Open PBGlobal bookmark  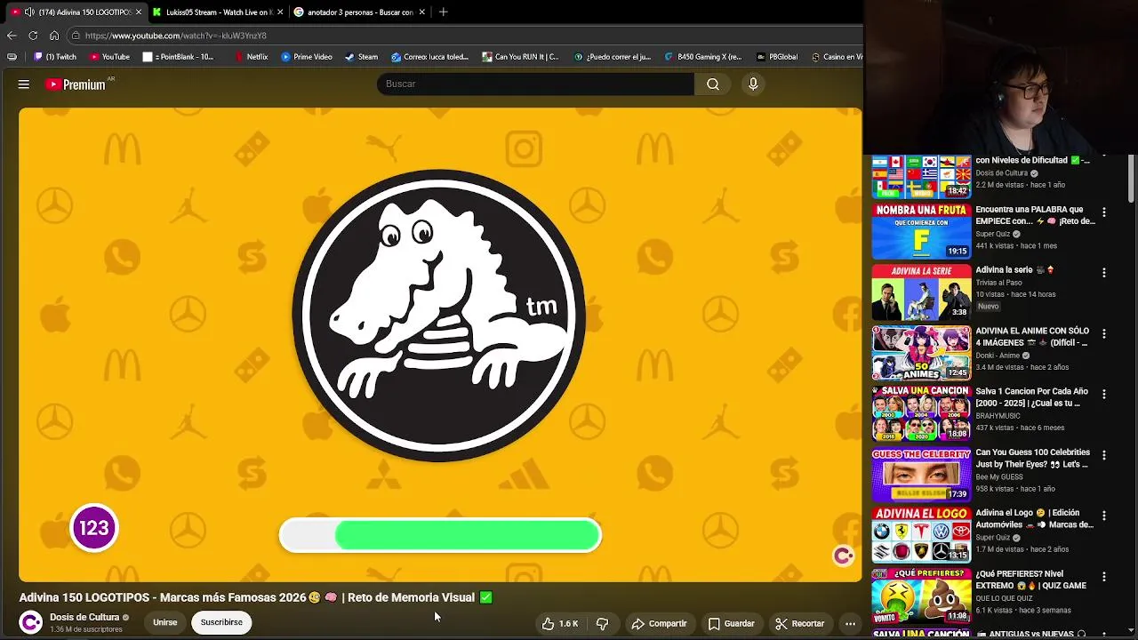click(x=777, y=57)
